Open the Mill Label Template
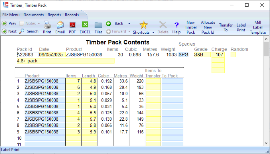Viewport: 270px width, 154px height. pos(258,27)
